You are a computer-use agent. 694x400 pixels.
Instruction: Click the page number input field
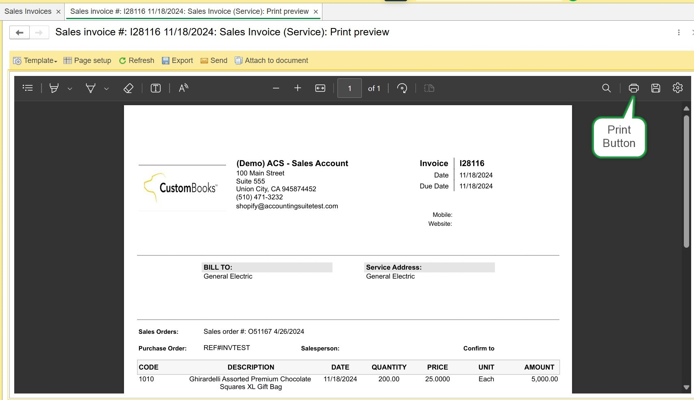point(349,88)
